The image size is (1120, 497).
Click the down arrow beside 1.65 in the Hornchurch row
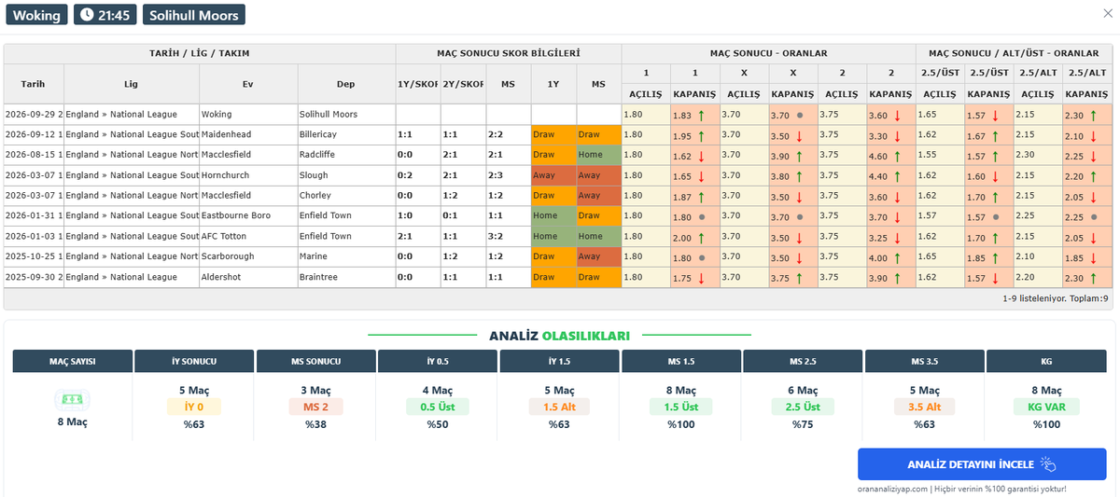(700, 175)
